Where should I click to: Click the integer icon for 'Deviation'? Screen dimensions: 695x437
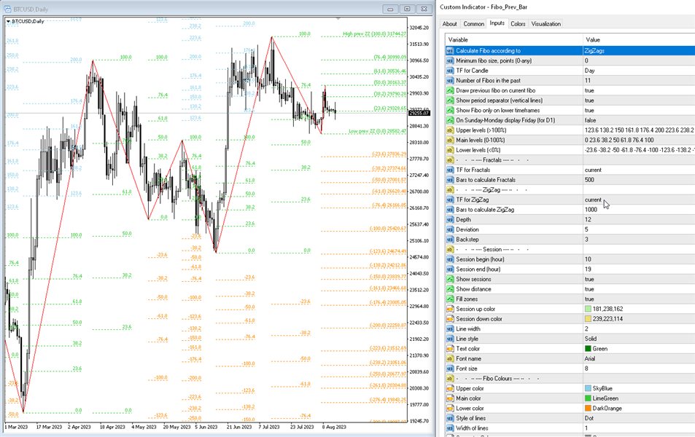451,229
